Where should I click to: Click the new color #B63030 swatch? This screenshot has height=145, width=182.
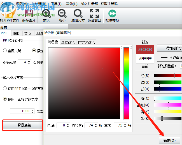click(145, 50)
